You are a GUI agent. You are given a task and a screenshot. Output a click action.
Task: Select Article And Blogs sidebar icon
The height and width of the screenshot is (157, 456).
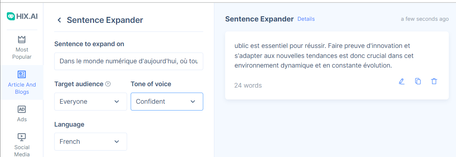tap(22, 74)
